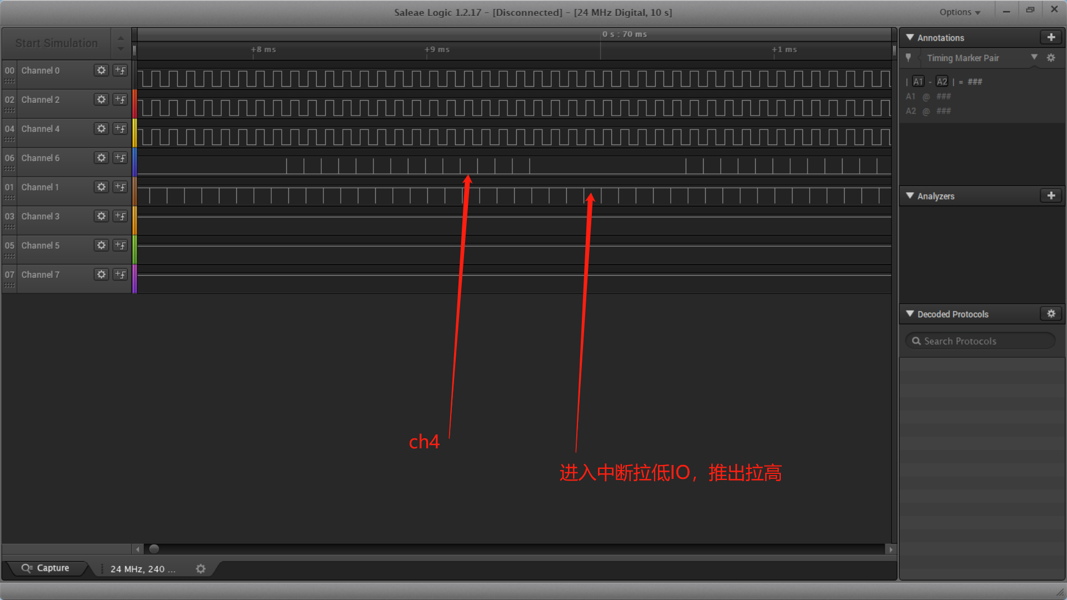Click the Decoded Protocols settings icon
This screenshot has width=1067, height=600.
(x=1051, y=313)
